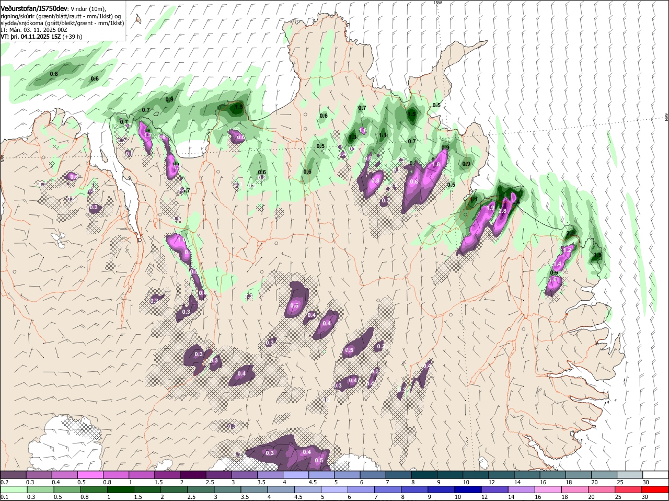
Task: Click the 'VT: þri. 04.11.2025 15Z' valid time
Action: [x=31, y=37]
